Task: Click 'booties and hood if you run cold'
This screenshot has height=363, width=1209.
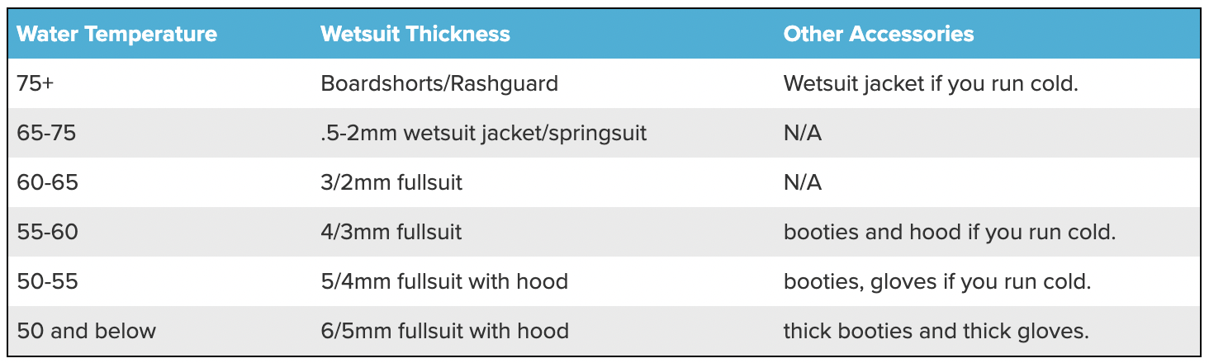Action: tap(950, 232)
